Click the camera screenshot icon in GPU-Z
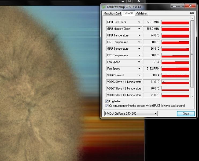199x161 pixels. click(x=191, y=13)
